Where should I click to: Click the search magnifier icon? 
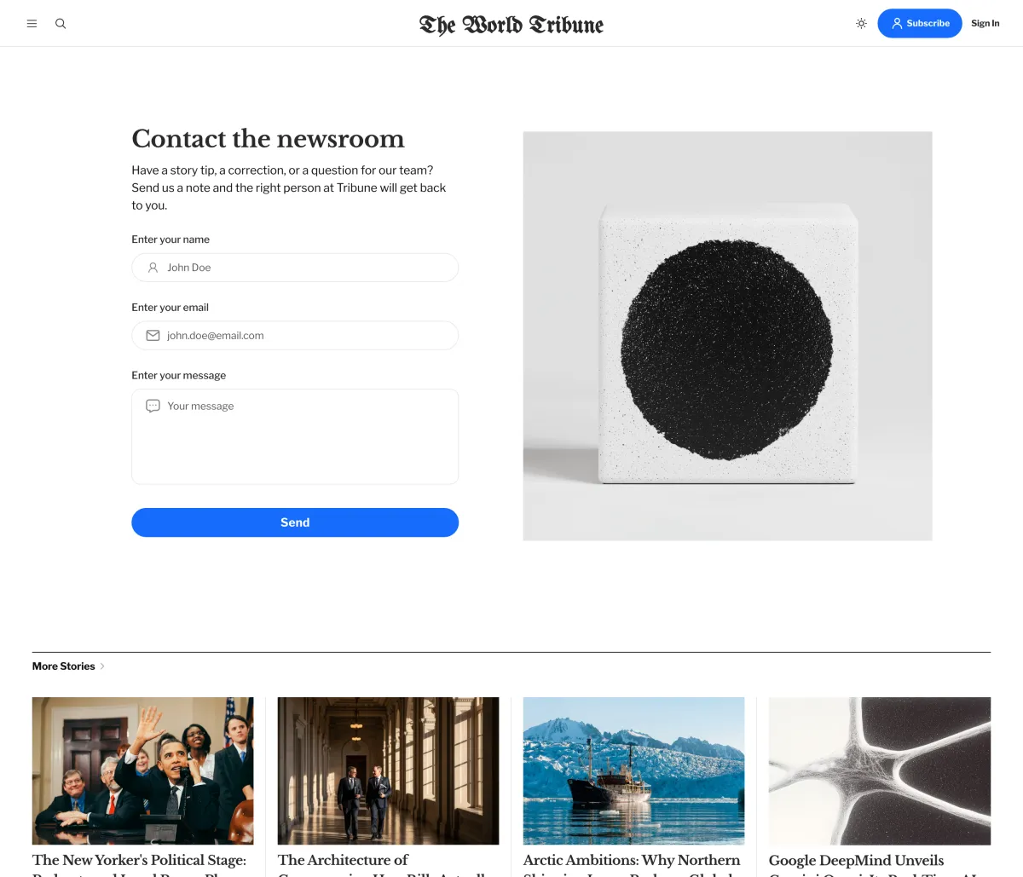tap(61, 24)
